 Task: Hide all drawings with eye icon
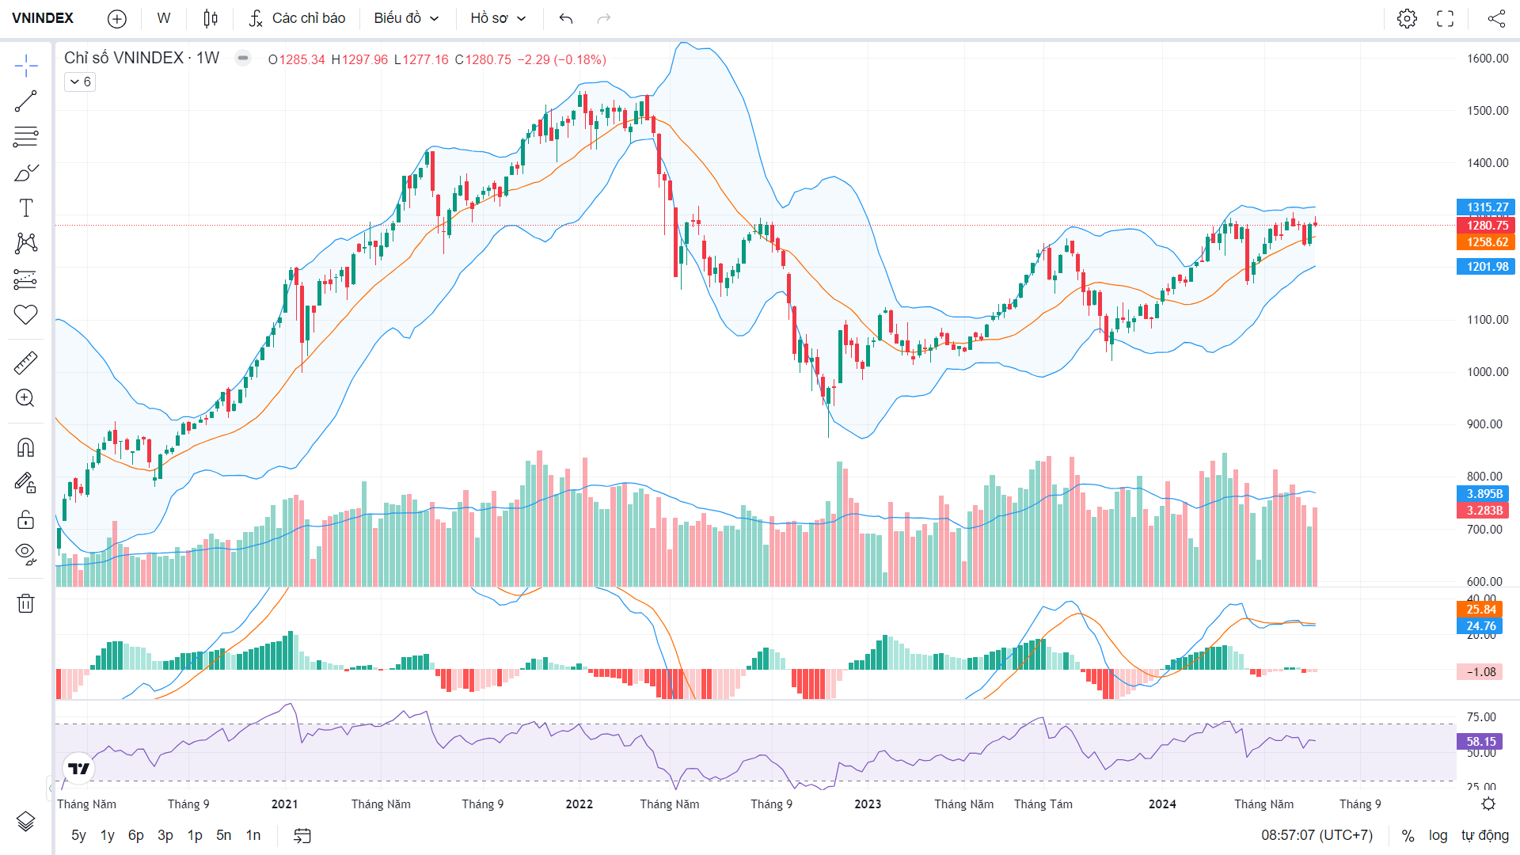coord(26,553)
